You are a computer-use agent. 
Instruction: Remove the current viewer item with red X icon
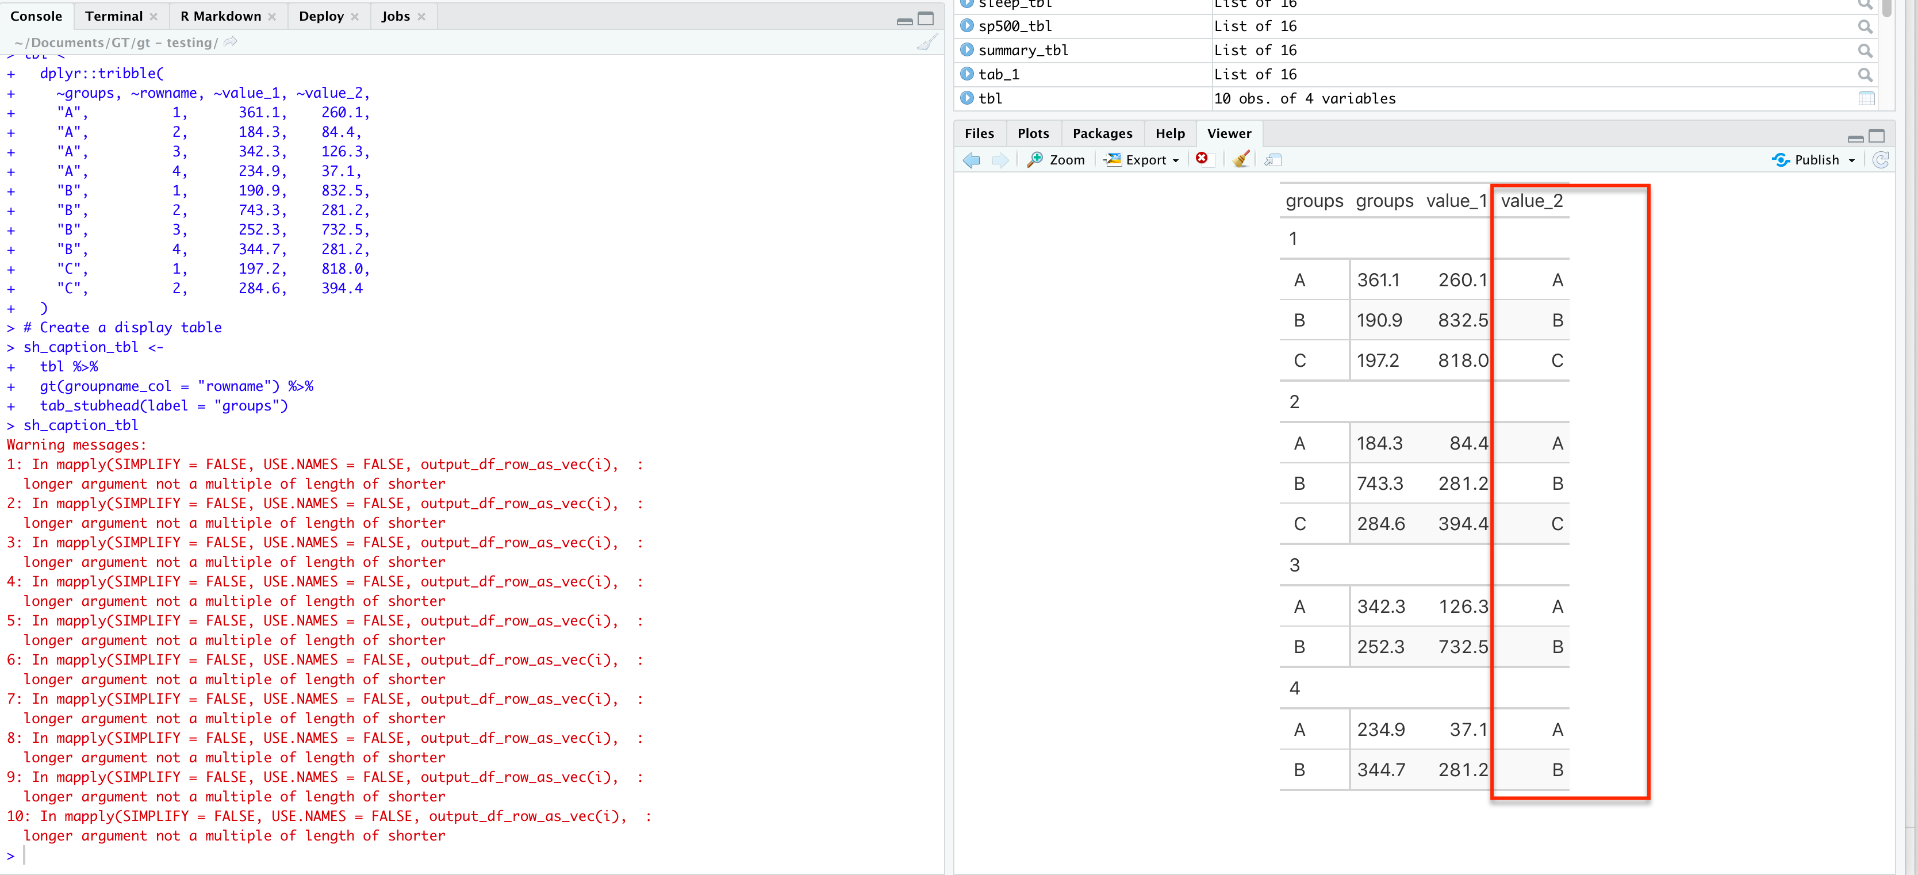click(1204, 159)
